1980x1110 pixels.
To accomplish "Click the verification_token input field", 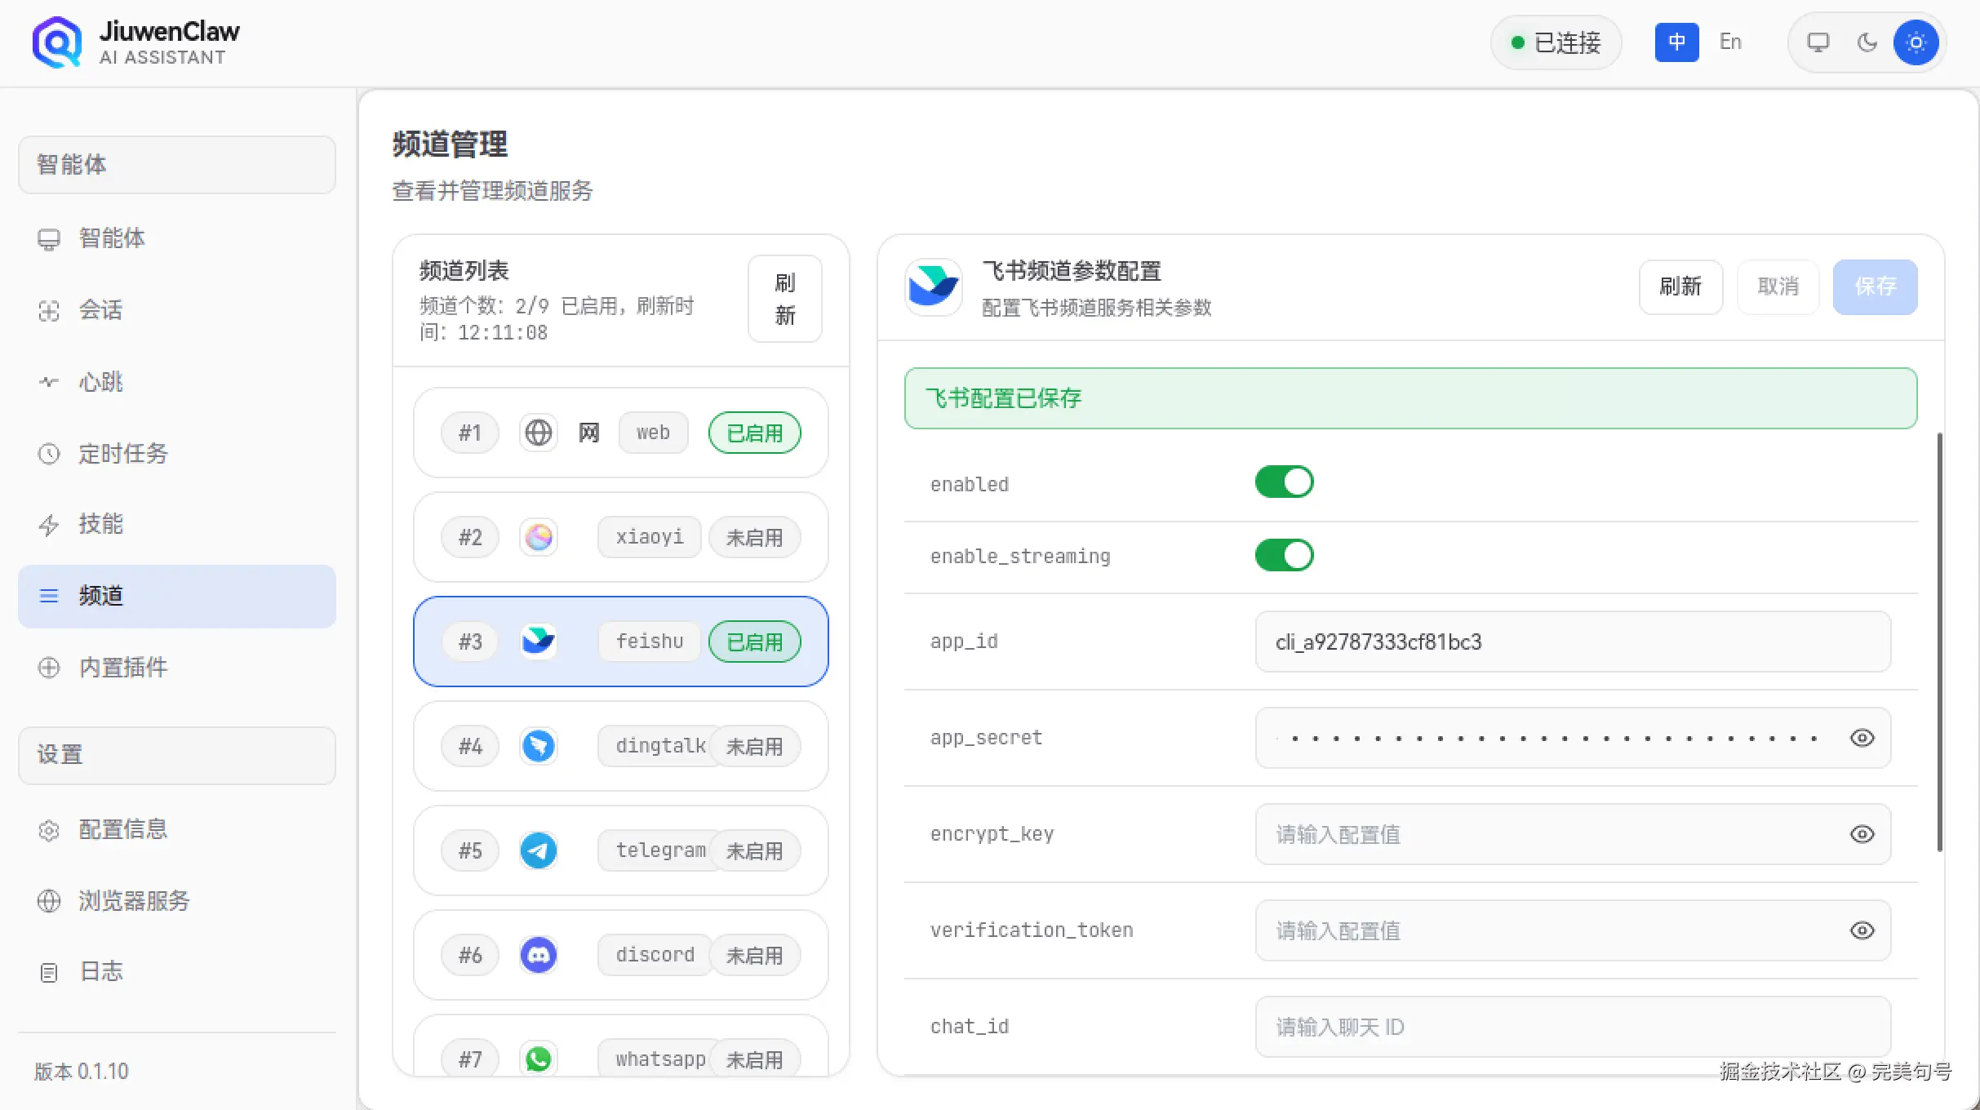I will (1573, 930).
